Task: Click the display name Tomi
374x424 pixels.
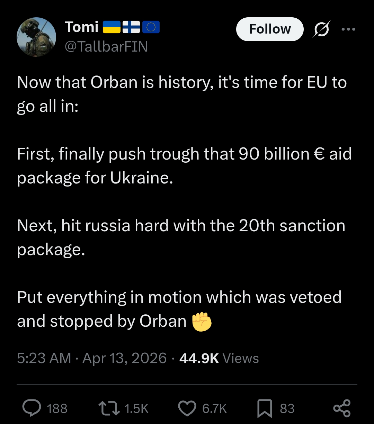Action: (x=82, y=27)
